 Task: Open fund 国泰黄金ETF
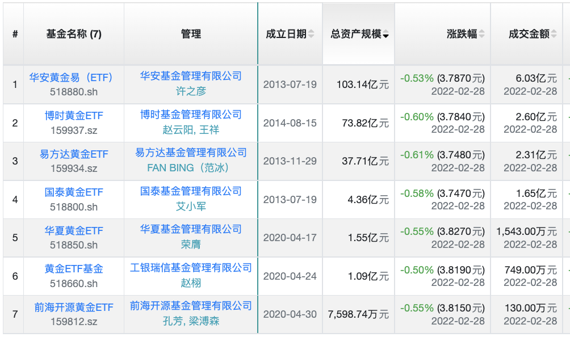(x=74, y=192)
